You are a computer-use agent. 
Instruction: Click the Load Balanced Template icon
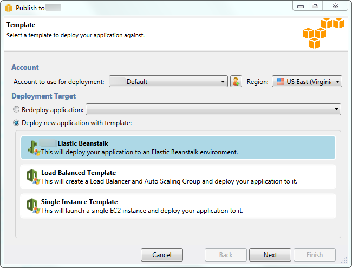[32, 177]
